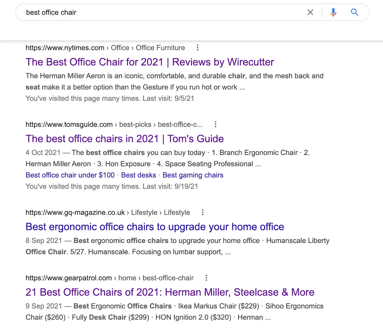Clear the search box with the X icon
Viewport: 383px width, 332px height.
tap(310, 12)
